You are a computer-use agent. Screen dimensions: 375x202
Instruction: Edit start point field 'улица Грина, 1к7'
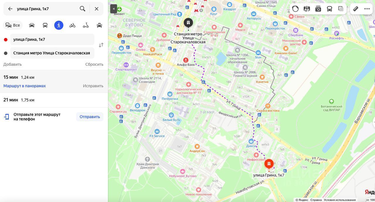[52, 39]
